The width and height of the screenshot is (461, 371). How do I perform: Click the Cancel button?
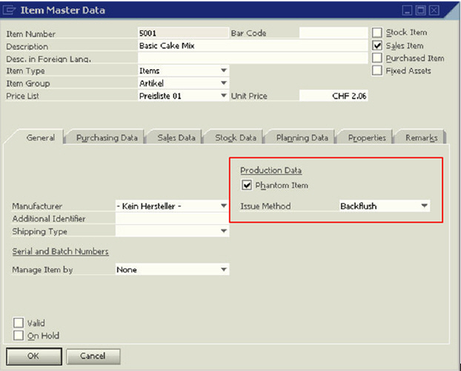(x=93, y=356)
